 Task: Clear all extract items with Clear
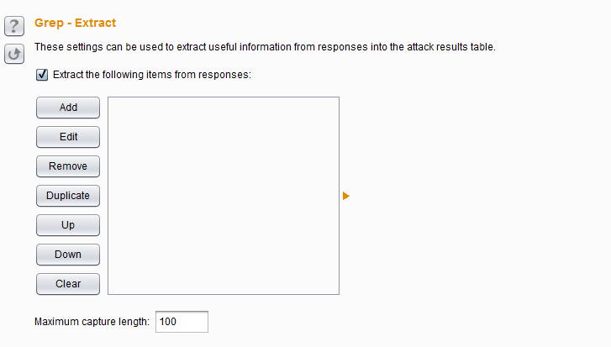click(x=68, y=284)
